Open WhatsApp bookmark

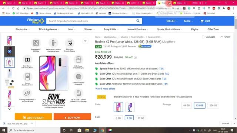[21, 13]
